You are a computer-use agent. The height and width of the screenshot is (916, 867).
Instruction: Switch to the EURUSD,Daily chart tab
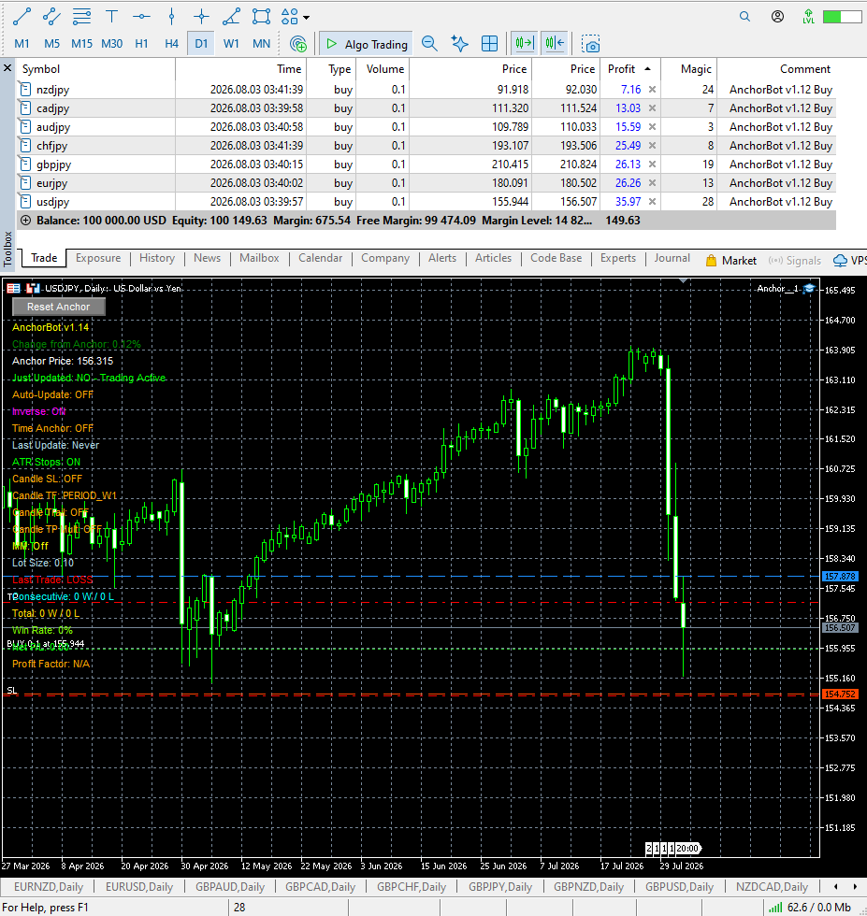click(139, 887)
